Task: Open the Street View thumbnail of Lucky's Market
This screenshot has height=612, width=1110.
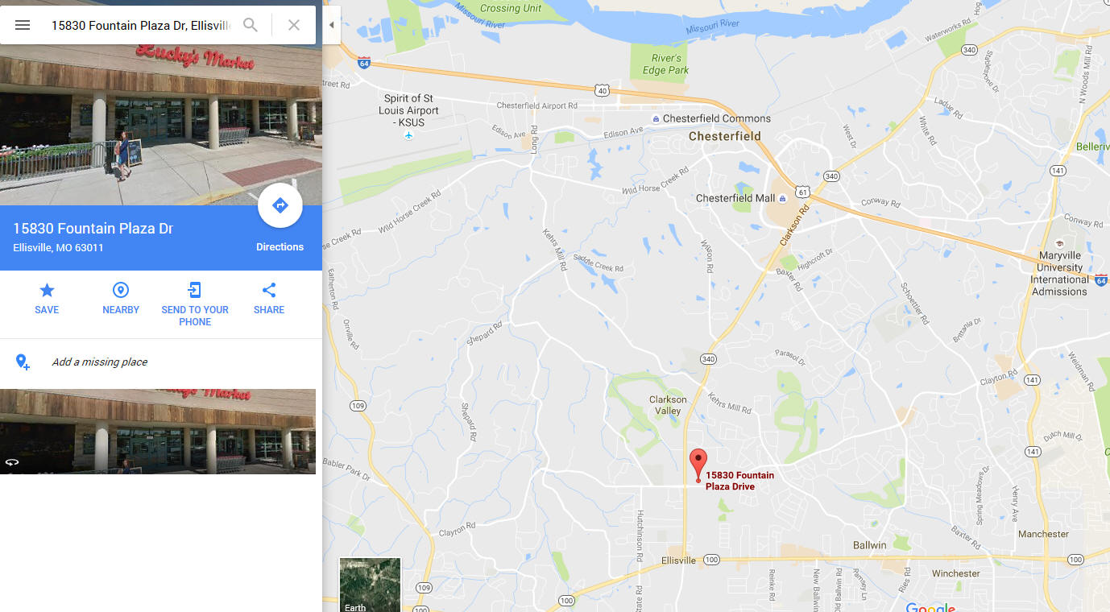Action: coord(158,432)
